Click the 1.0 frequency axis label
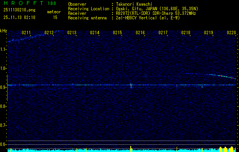This screenshot has height=152, width=239. coord(4,68)
